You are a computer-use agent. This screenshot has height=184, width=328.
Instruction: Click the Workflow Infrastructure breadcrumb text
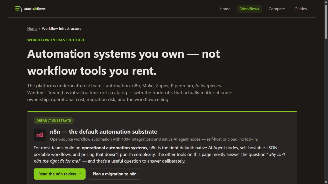(x=62, y=28)
